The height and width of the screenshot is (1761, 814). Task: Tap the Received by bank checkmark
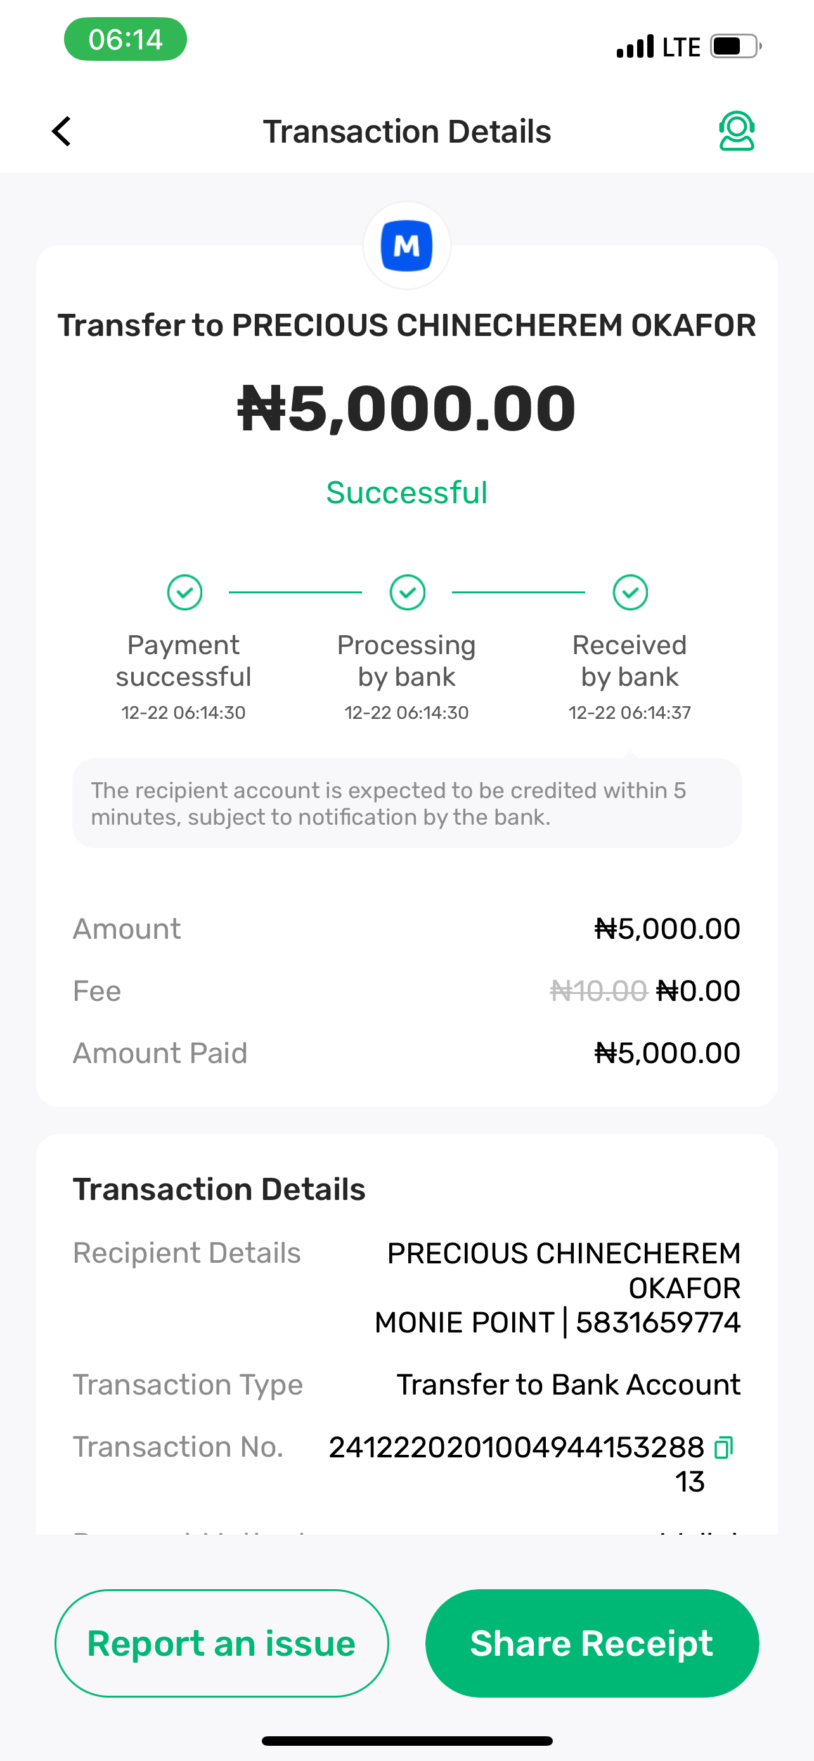pyautogui.click(x=630, y=592)
